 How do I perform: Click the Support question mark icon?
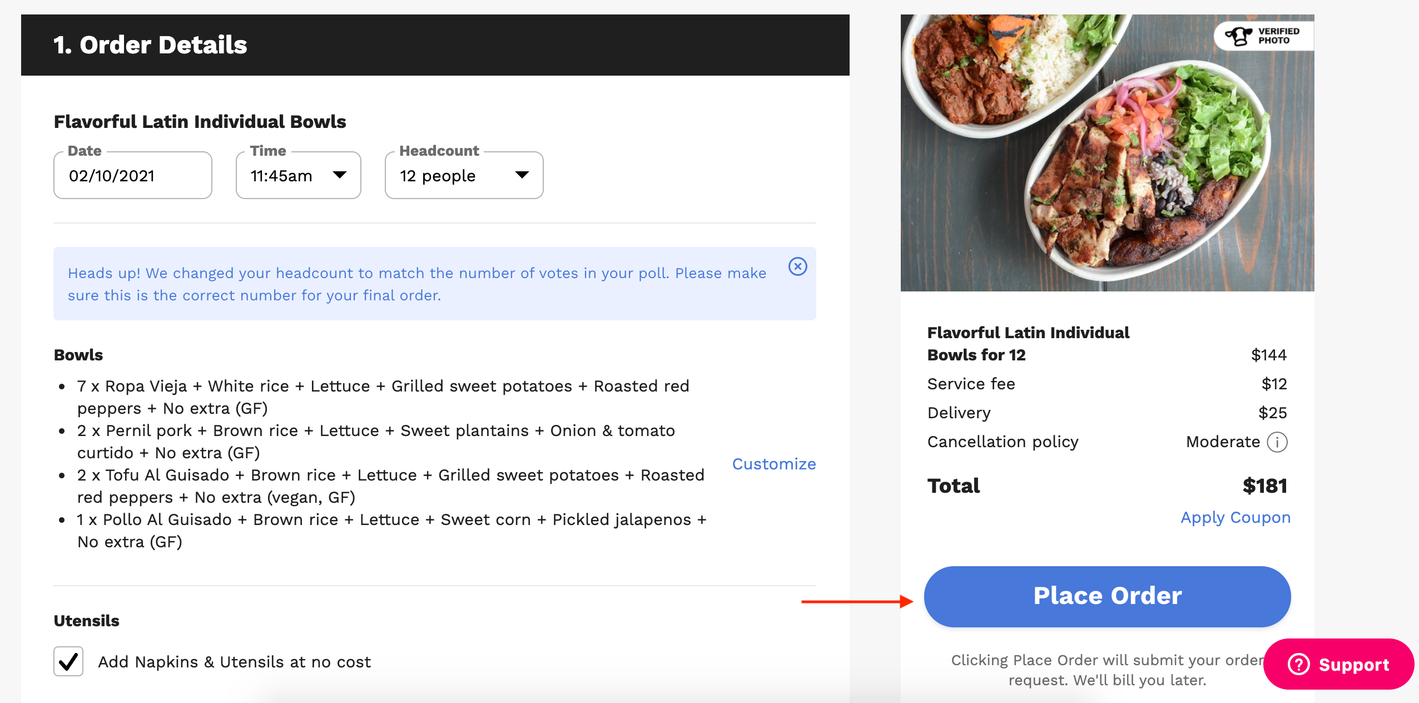click(1299, 664)
